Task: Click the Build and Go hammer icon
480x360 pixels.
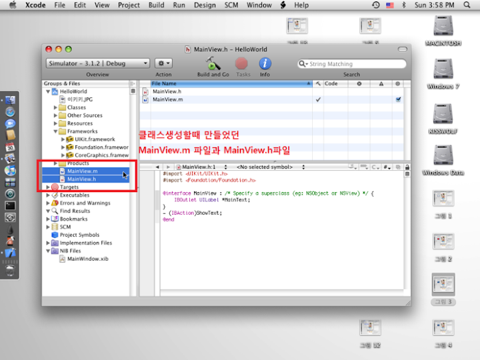Action: pos(213,64)
